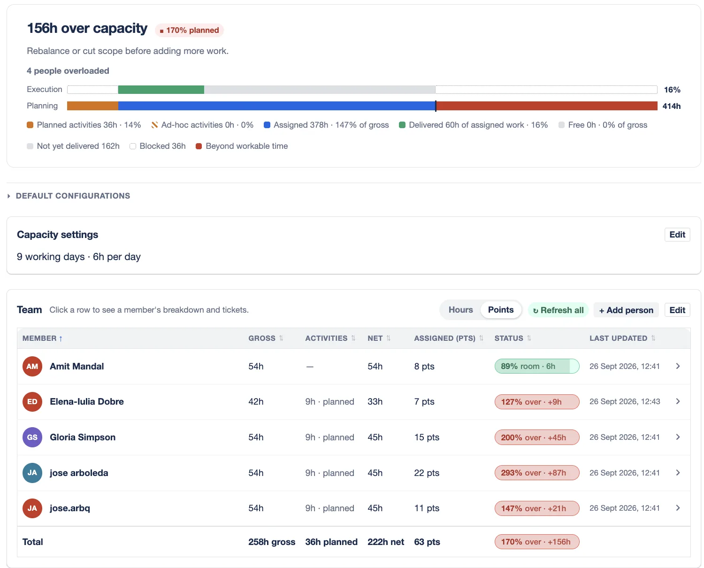Click Ad-hoc activities striped legend swatch
Image resolution: width=704 pixels, height=568 pixels.
154,125
